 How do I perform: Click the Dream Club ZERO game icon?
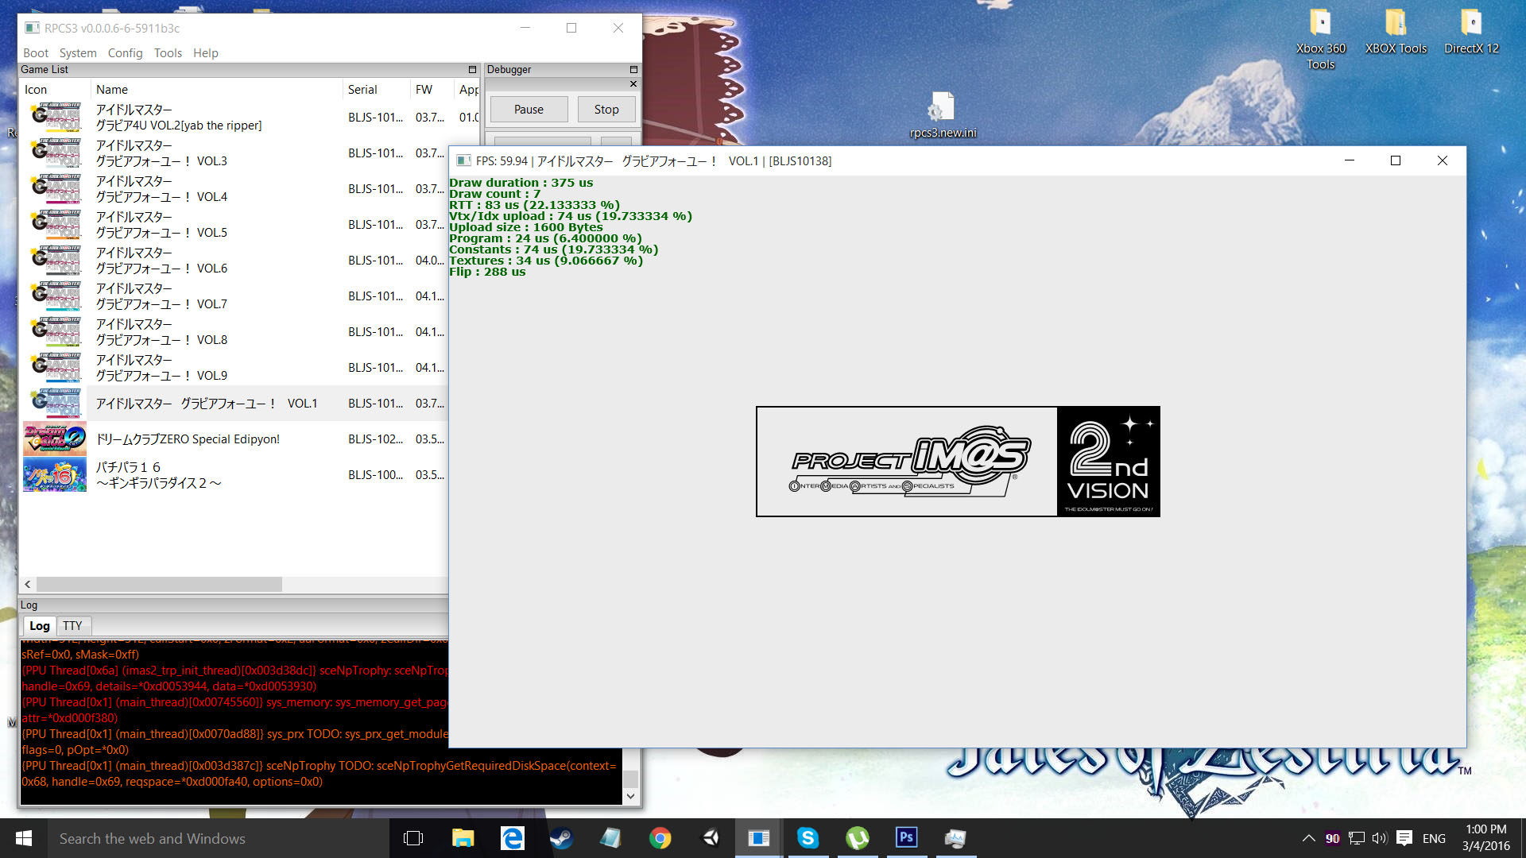[x=54, y=439]
